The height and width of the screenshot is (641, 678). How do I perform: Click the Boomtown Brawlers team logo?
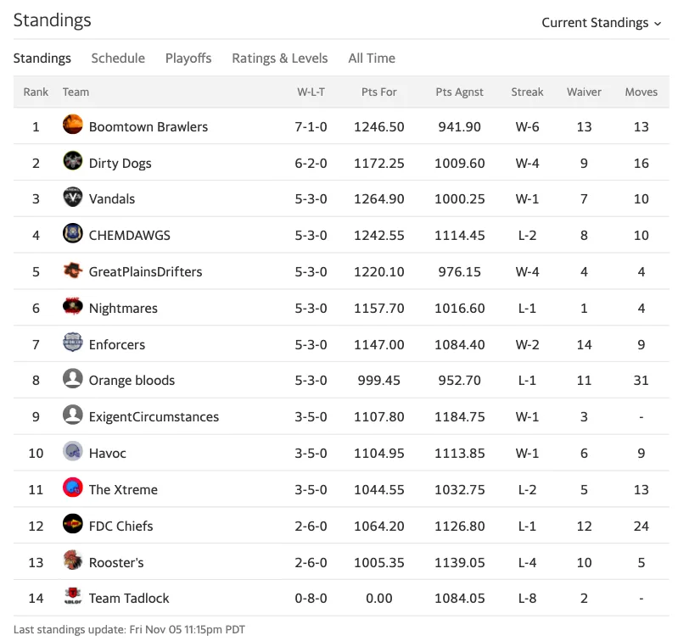73,125
